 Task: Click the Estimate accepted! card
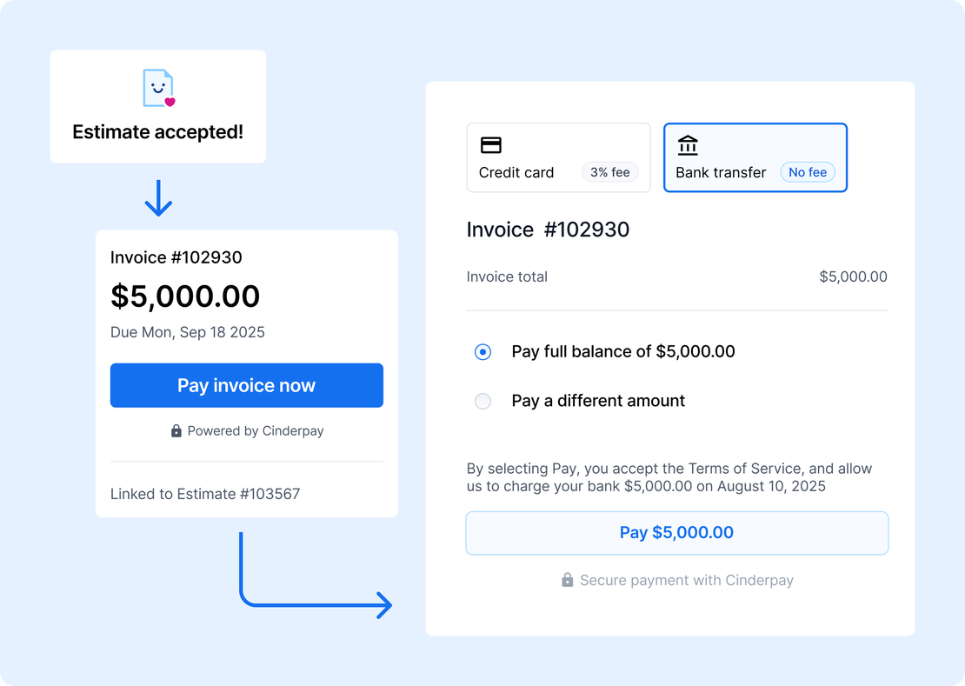coord(157,107)
